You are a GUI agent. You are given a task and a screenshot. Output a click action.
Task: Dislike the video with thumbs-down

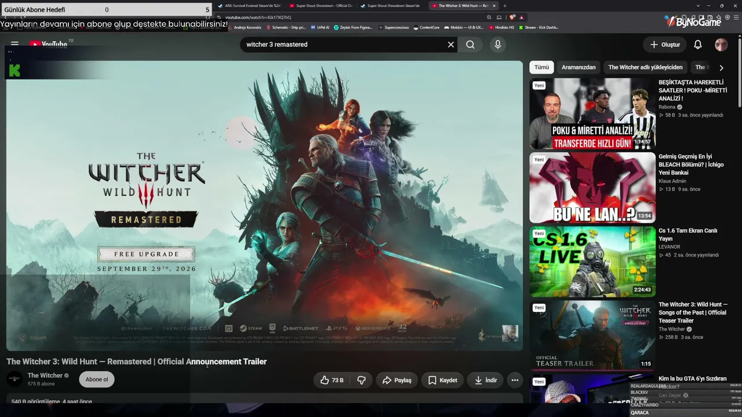pos(361,380)
